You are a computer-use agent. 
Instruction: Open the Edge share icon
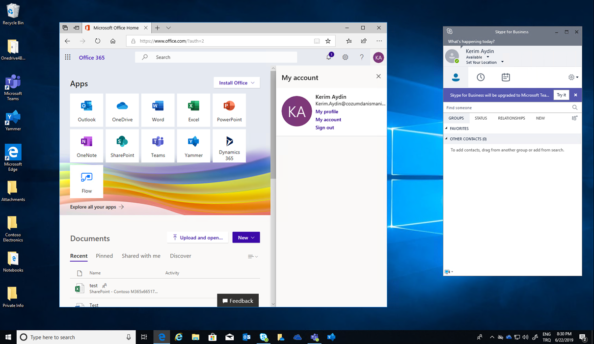(x=364, y=41)
